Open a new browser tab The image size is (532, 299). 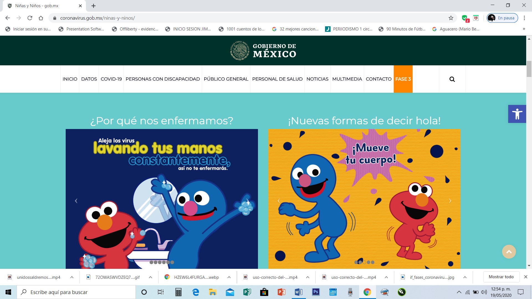click(x=94, y=6)
